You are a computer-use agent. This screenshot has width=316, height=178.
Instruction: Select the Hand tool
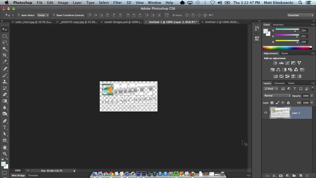pyautogui.click(x=5, y=147)
